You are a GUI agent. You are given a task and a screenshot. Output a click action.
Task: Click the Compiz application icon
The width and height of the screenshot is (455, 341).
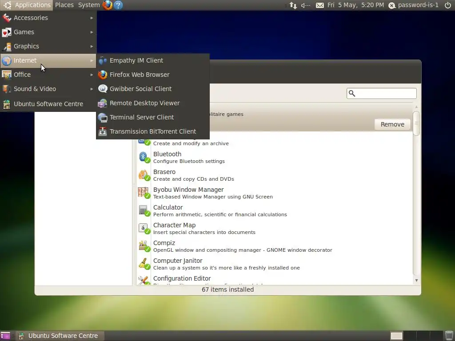pos(144,246)
